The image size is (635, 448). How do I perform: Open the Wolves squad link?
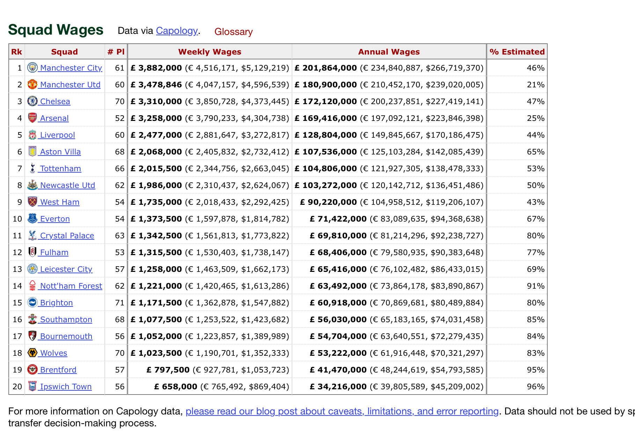click(53, 353)
